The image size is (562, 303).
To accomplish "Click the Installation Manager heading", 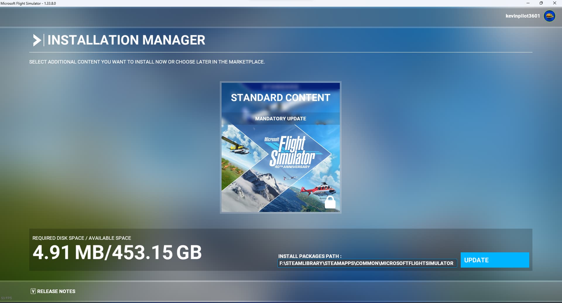I will point(126,40).
